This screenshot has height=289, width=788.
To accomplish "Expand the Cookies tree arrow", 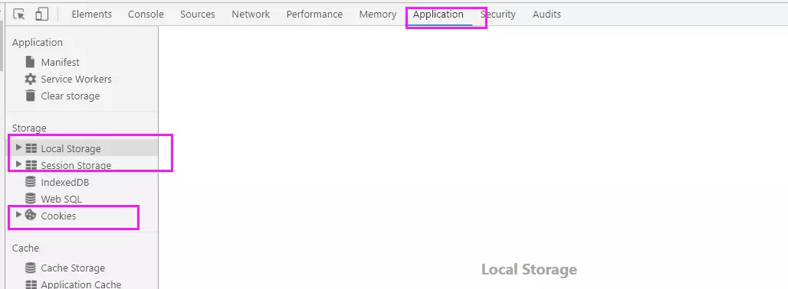I will (19, 215).
